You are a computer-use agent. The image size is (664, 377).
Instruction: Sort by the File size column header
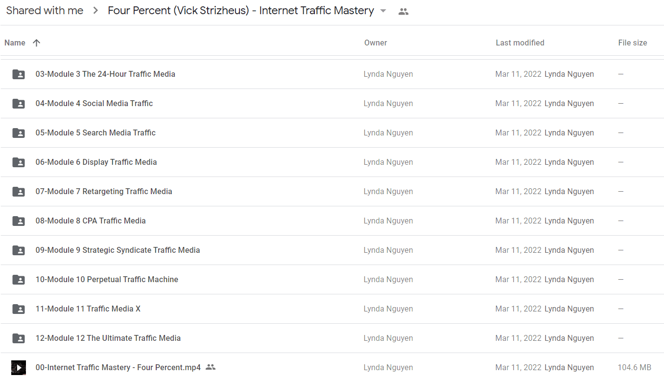632,43
